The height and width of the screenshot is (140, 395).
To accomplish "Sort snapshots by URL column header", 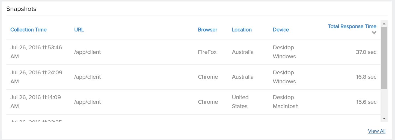I will (79, 30).
